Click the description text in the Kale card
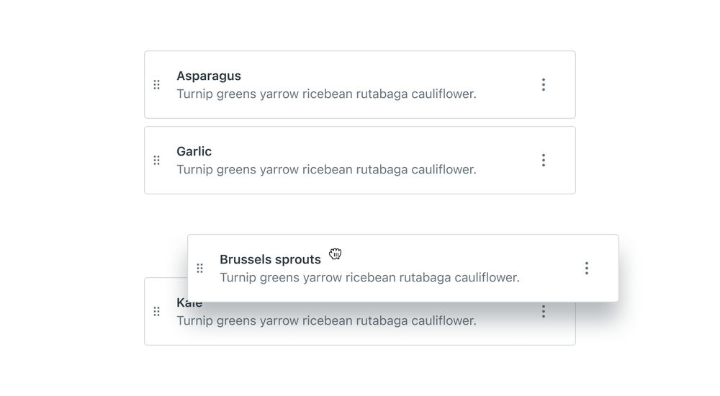Screen dimensions: 720x396 [326, 321]
